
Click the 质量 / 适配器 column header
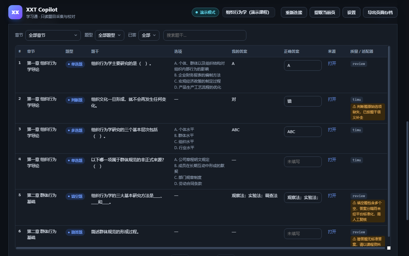click(x=362, y=51)
